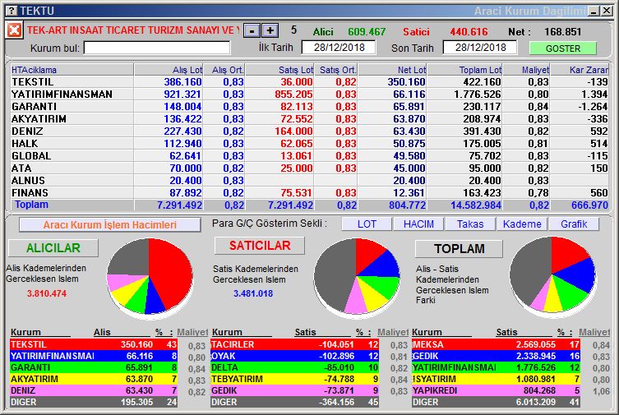Screen dimensions: 619x415
Task: Open the Grafik view
Action: point(574,224)
